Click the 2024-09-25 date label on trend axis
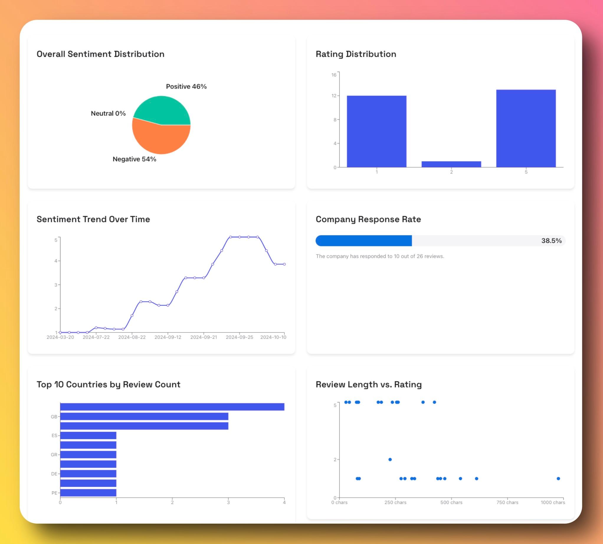Screen dimensions: 603x544 click(240, 337)
